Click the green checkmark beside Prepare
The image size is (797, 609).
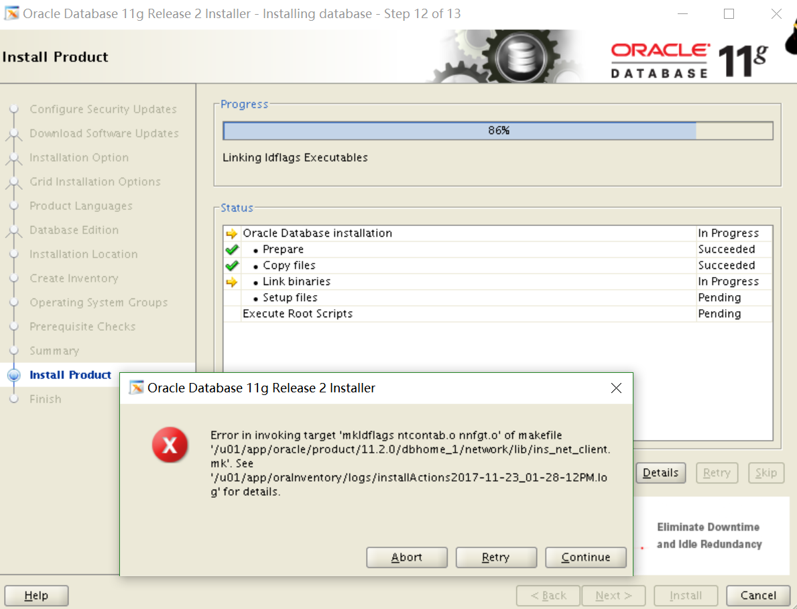(x=232, y=250)
